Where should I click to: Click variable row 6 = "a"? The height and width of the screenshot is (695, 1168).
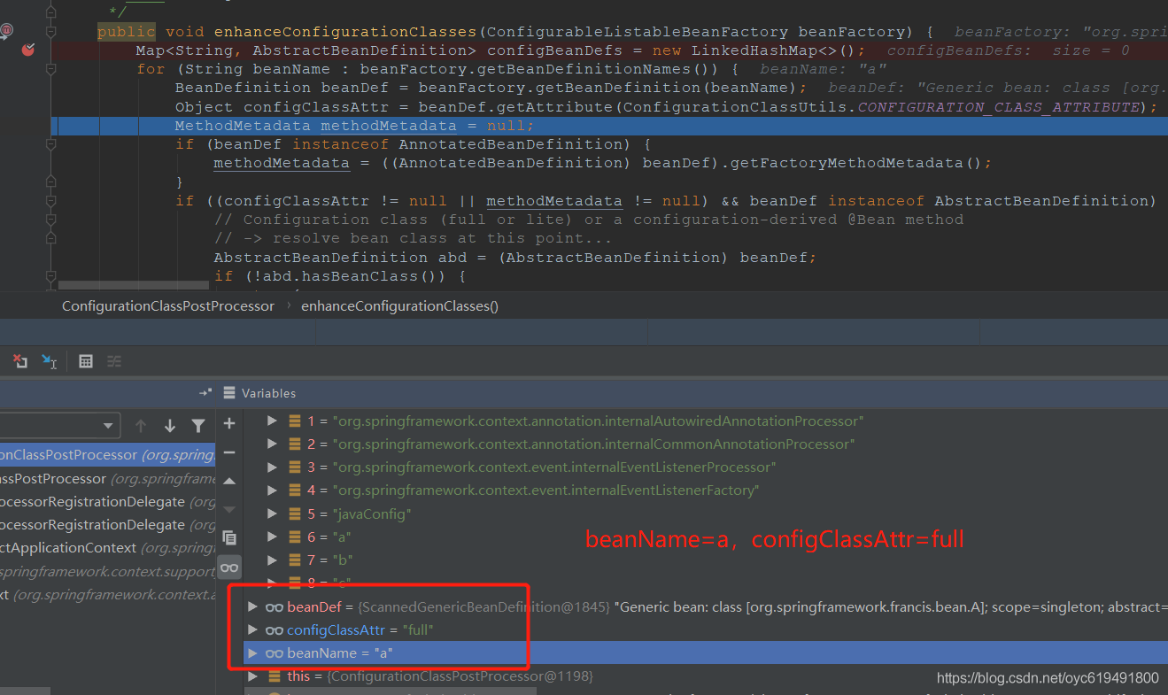point(706,537)
